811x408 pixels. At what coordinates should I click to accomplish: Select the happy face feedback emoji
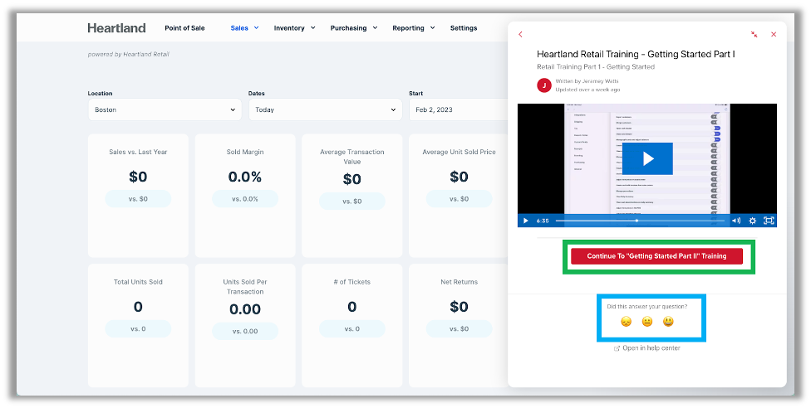point(668,322)
